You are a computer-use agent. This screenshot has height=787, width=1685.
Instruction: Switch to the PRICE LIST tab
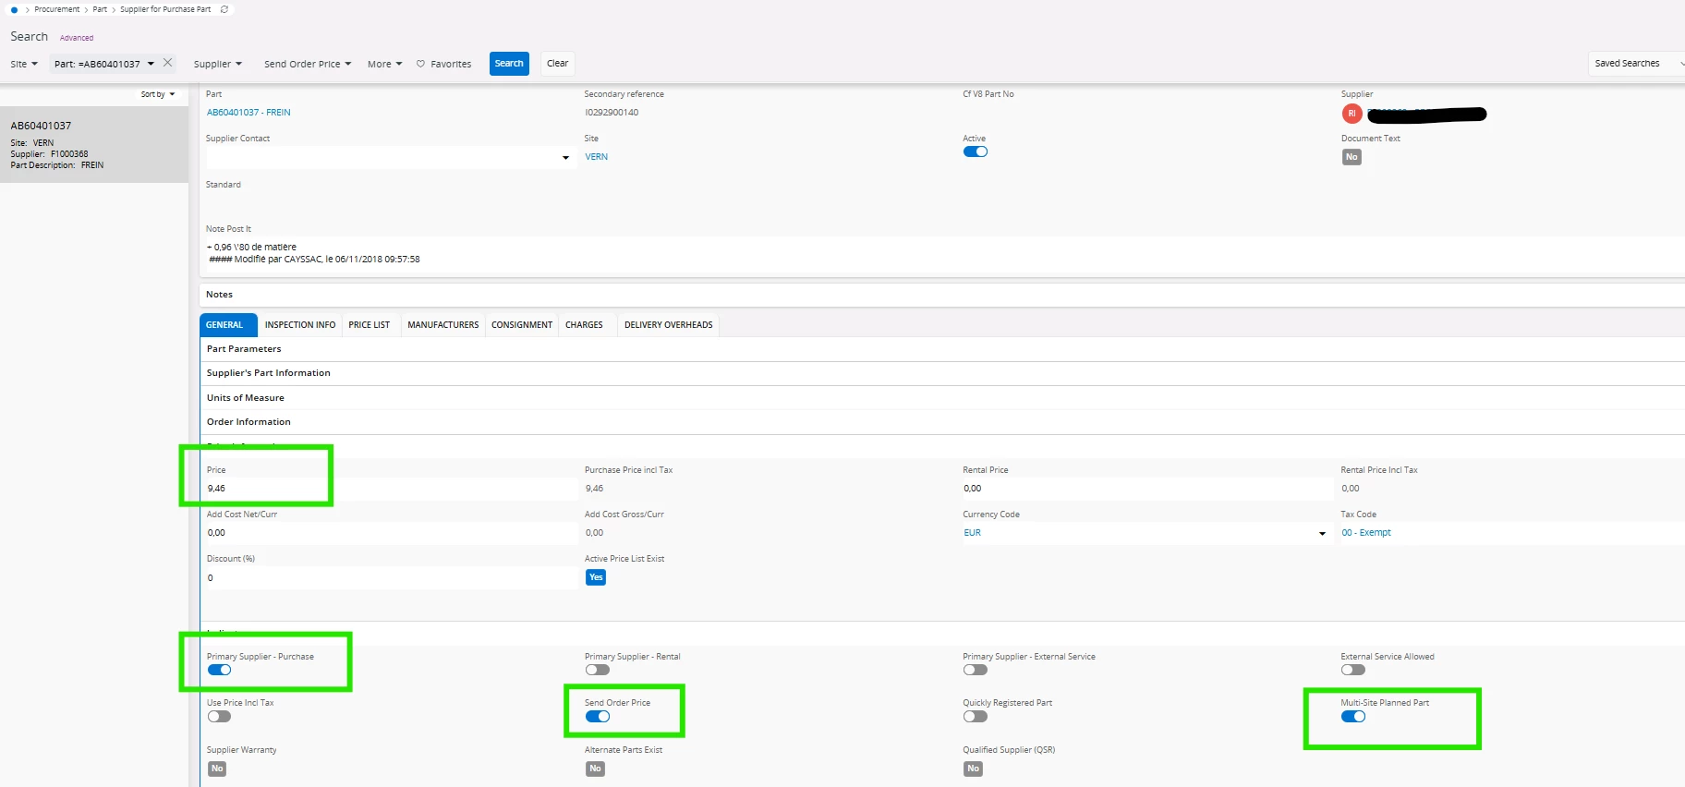coord(369,325)
